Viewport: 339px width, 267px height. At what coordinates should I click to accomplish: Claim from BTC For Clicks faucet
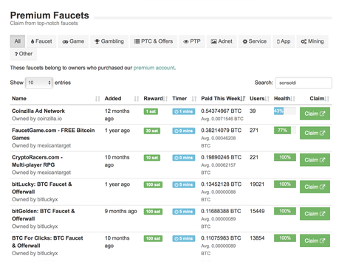coord(315,241)
